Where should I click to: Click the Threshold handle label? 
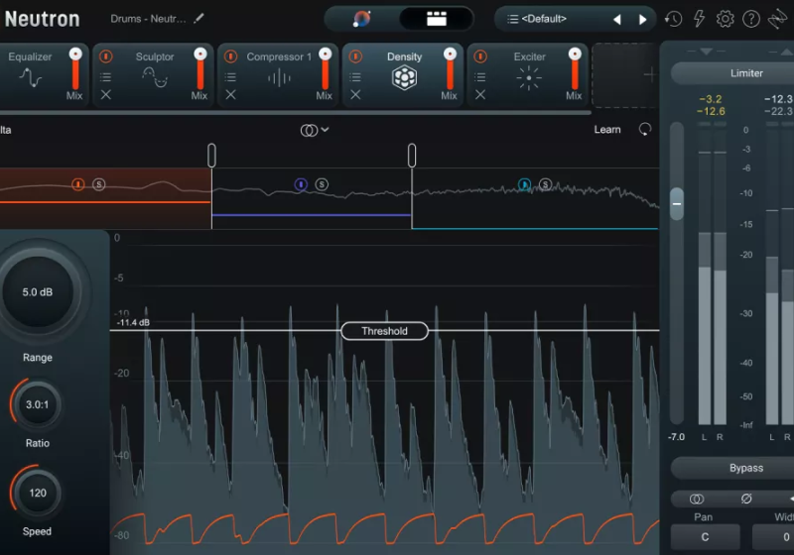[x=384, y=331]
